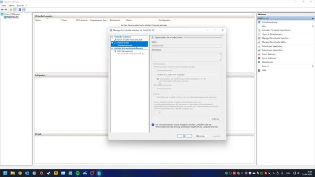The width and height of the screenshot is (315, 177).
Task: Click the Name field showing Default Switch
Action: [x=187, y=46]
